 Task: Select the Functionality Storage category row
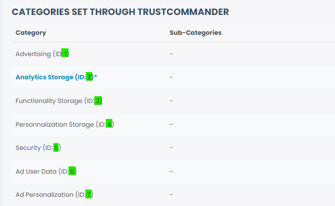point(49,101)
